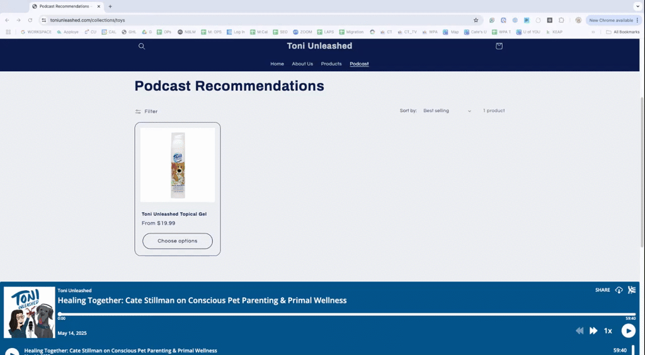645x355 pixels.
Task: Click the address bar URL
Action: point(88,20)
